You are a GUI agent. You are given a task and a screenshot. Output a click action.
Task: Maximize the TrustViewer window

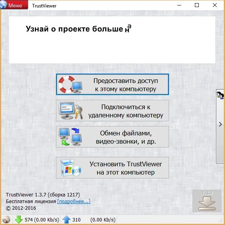coord(197,5)
